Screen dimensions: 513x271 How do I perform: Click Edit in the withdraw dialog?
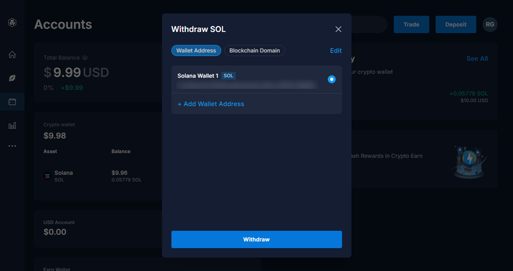click(336, 51)
